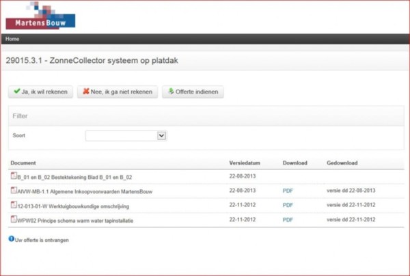Submit via the 'Offerte indienen' button
Viewport: 410px width, 276px height.
click(193, 92)
